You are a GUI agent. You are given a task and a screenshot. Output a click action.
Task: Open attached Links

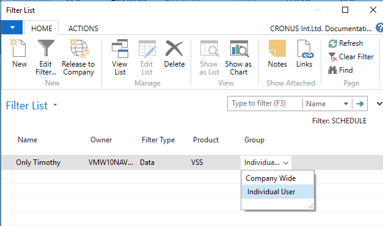click(x=304, y=53)
